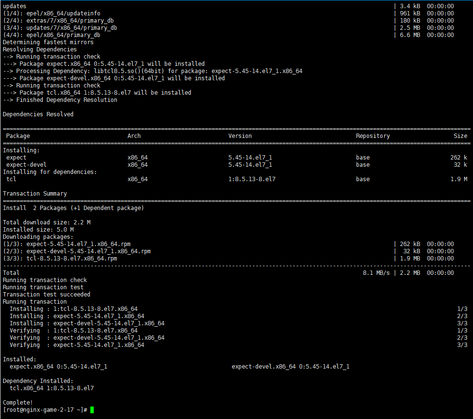Click the 'Repository' column header
Viewport: 473px width, 419px height.
pos(373,136)
